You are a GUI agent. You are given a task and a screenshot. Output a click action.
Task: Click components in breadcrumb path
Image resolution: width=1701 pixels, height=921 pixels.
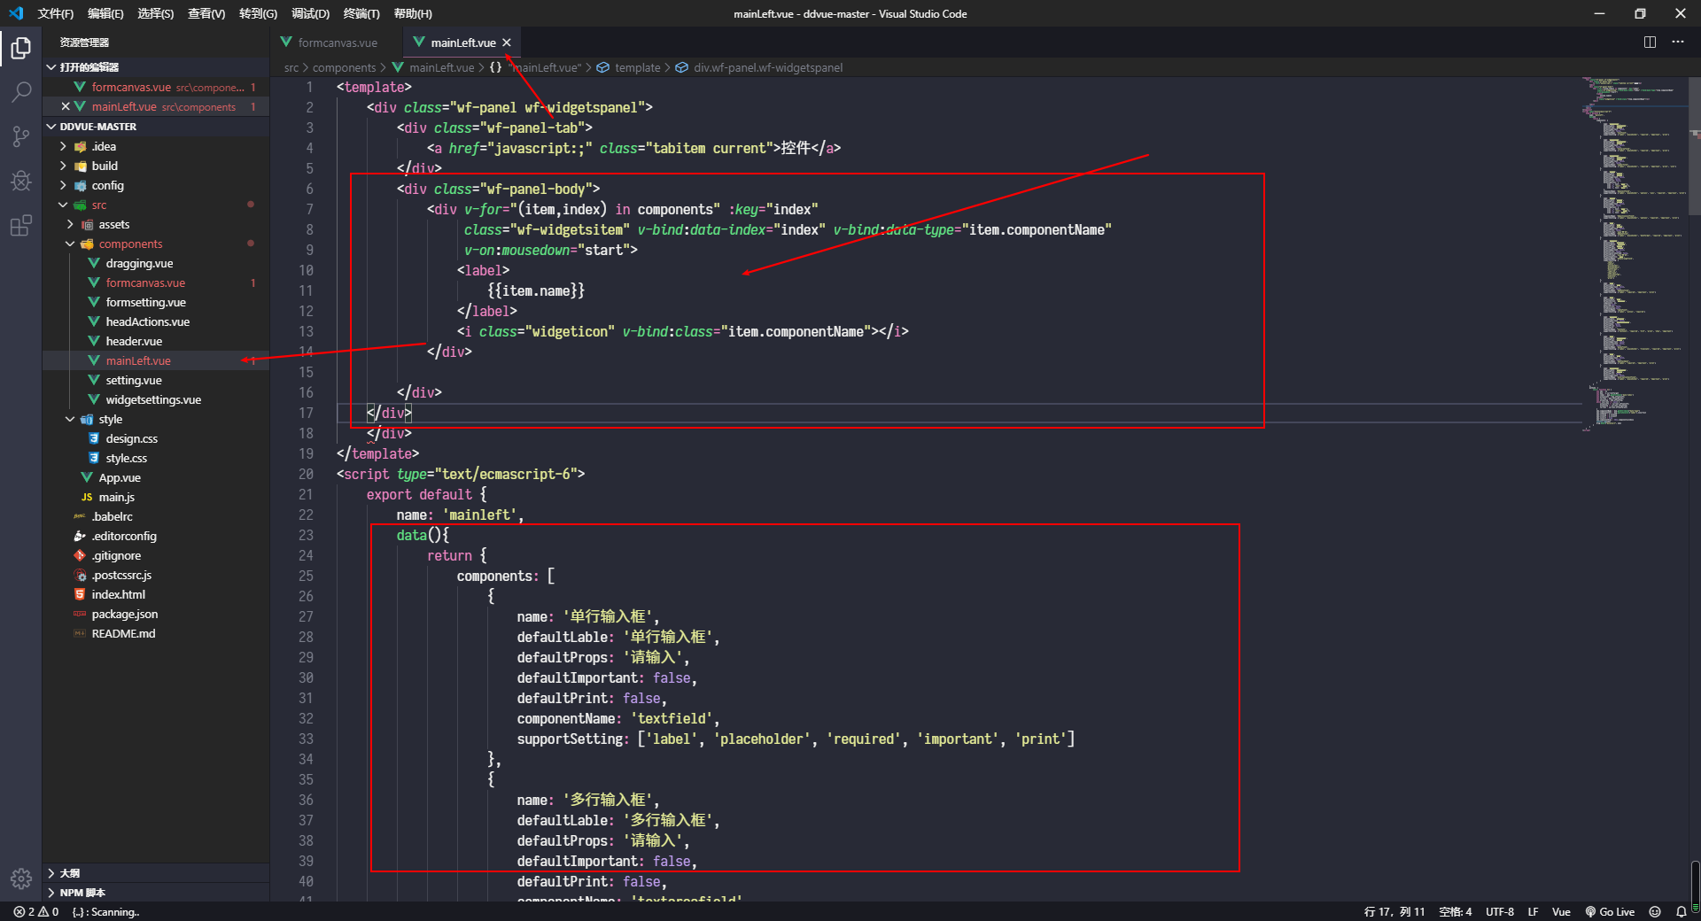coord(344,67)
